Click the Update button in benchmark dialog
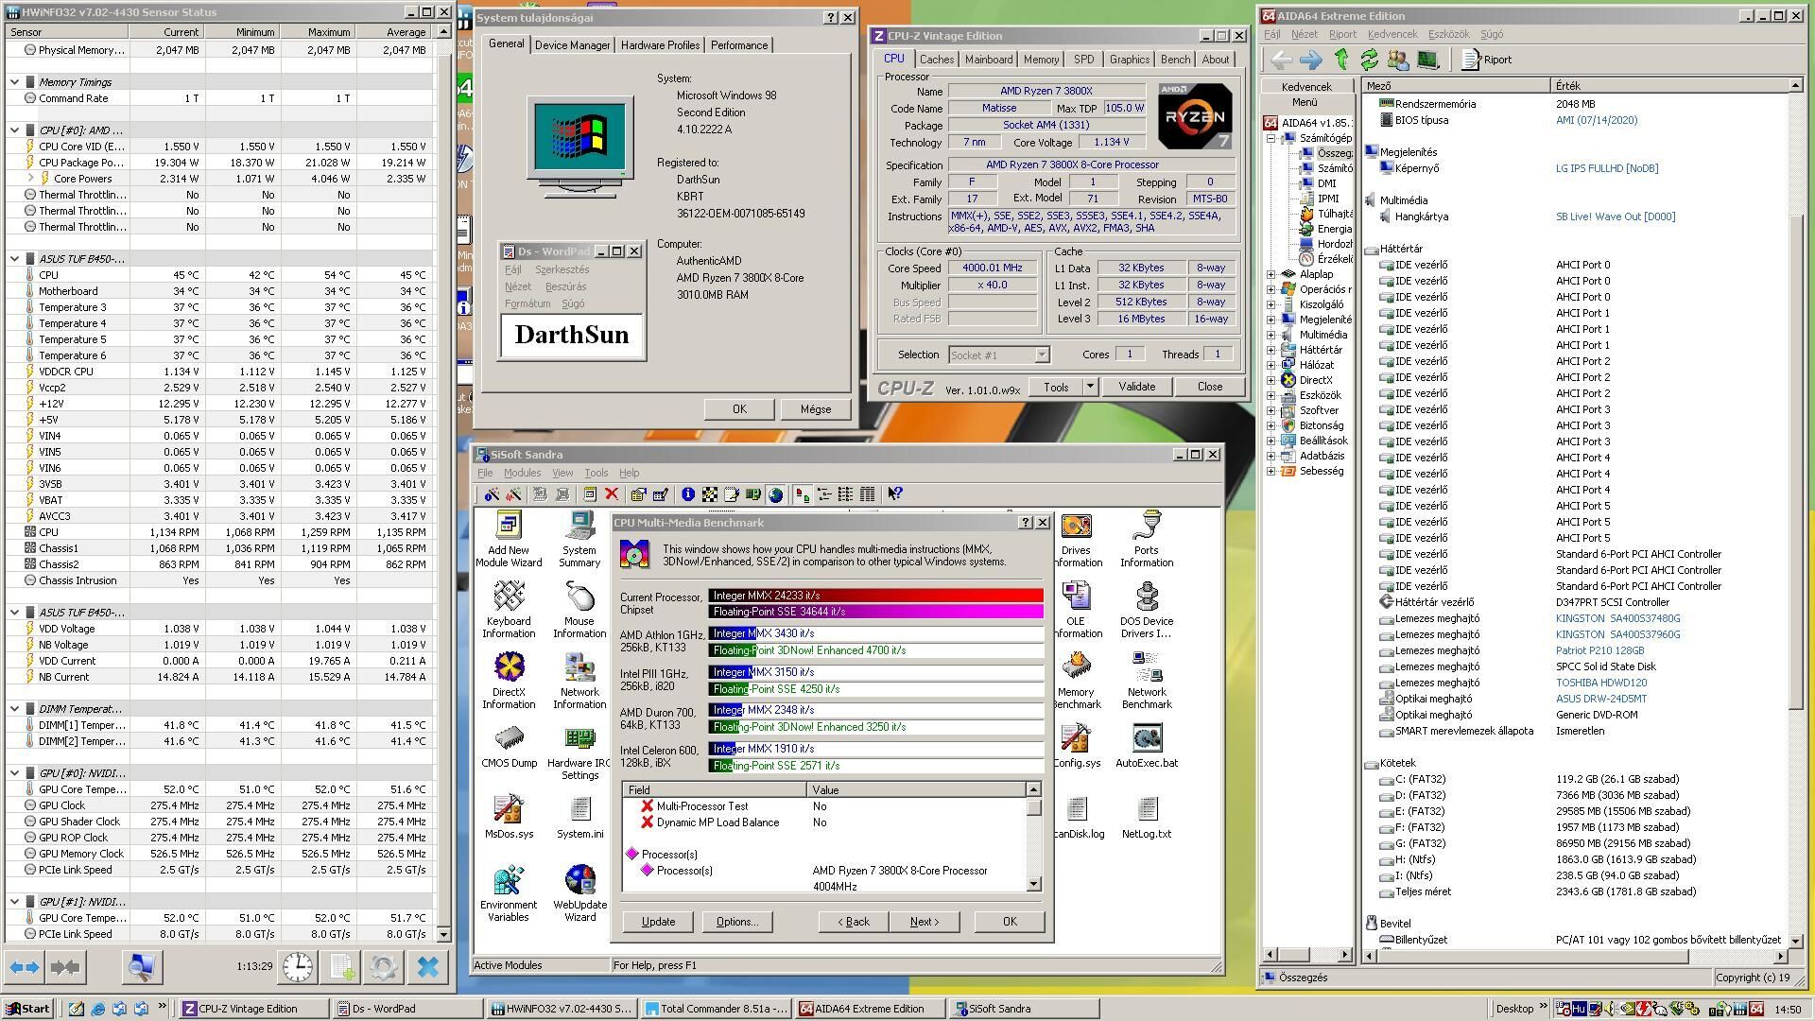Screen dimensions: 1815x1021 658,922
